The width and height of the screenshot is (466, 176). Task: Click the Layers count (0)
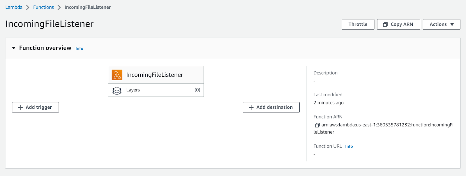tap(197, 90)
